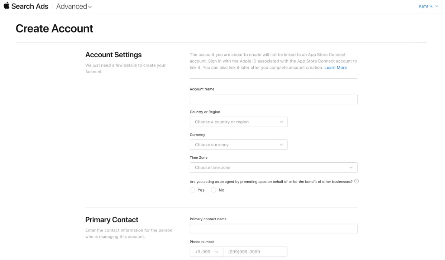Open Choose a country or region dropdown
The width and height of the screenshot is (445, 260).
tap(239, 122)
